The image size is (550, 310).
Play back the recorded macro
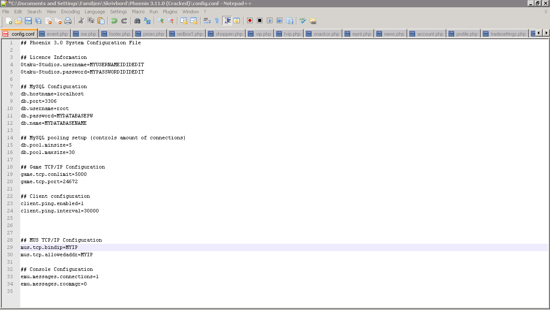(x=269, y=21)
